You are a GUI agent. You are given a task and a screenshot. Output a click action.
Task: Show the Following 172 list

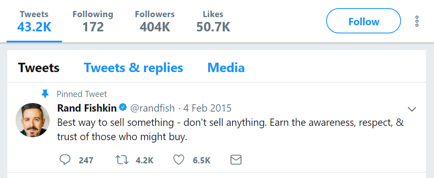[x=93, y=21]
